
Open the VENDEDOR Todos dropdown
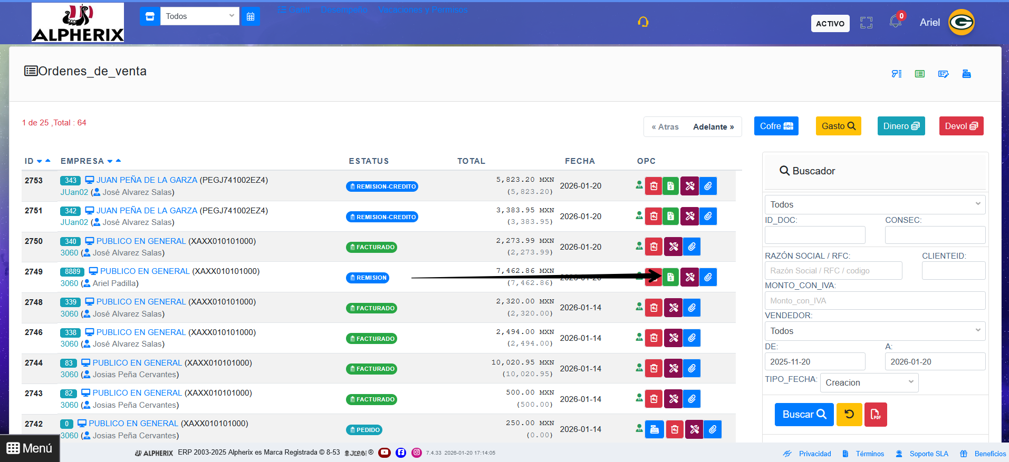click(875, 331)
